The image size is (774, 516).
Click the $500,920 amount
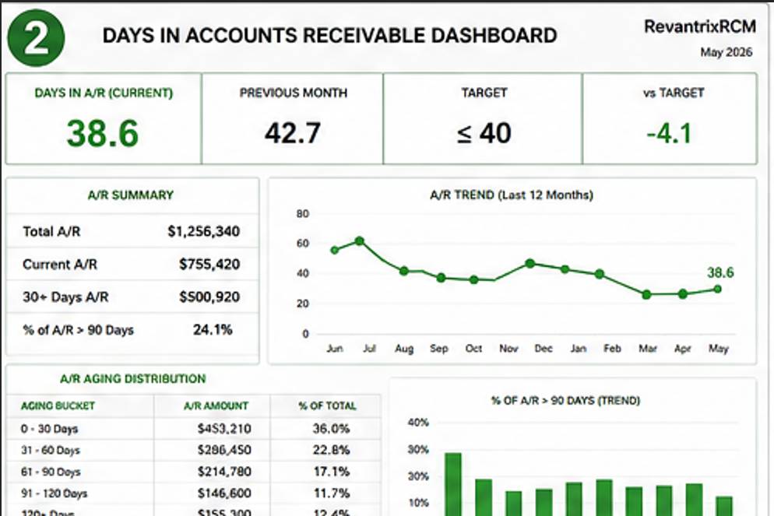click(x=209, y=297)
